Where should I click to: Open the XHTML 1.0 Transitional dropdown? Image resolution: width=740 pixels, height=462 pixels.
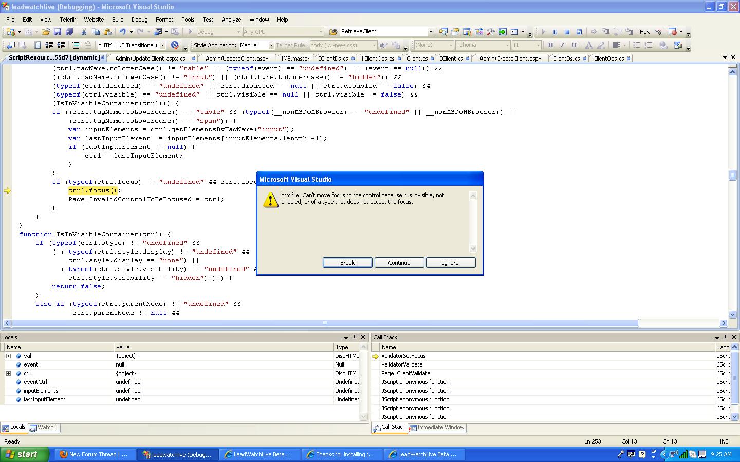point(162,45)
